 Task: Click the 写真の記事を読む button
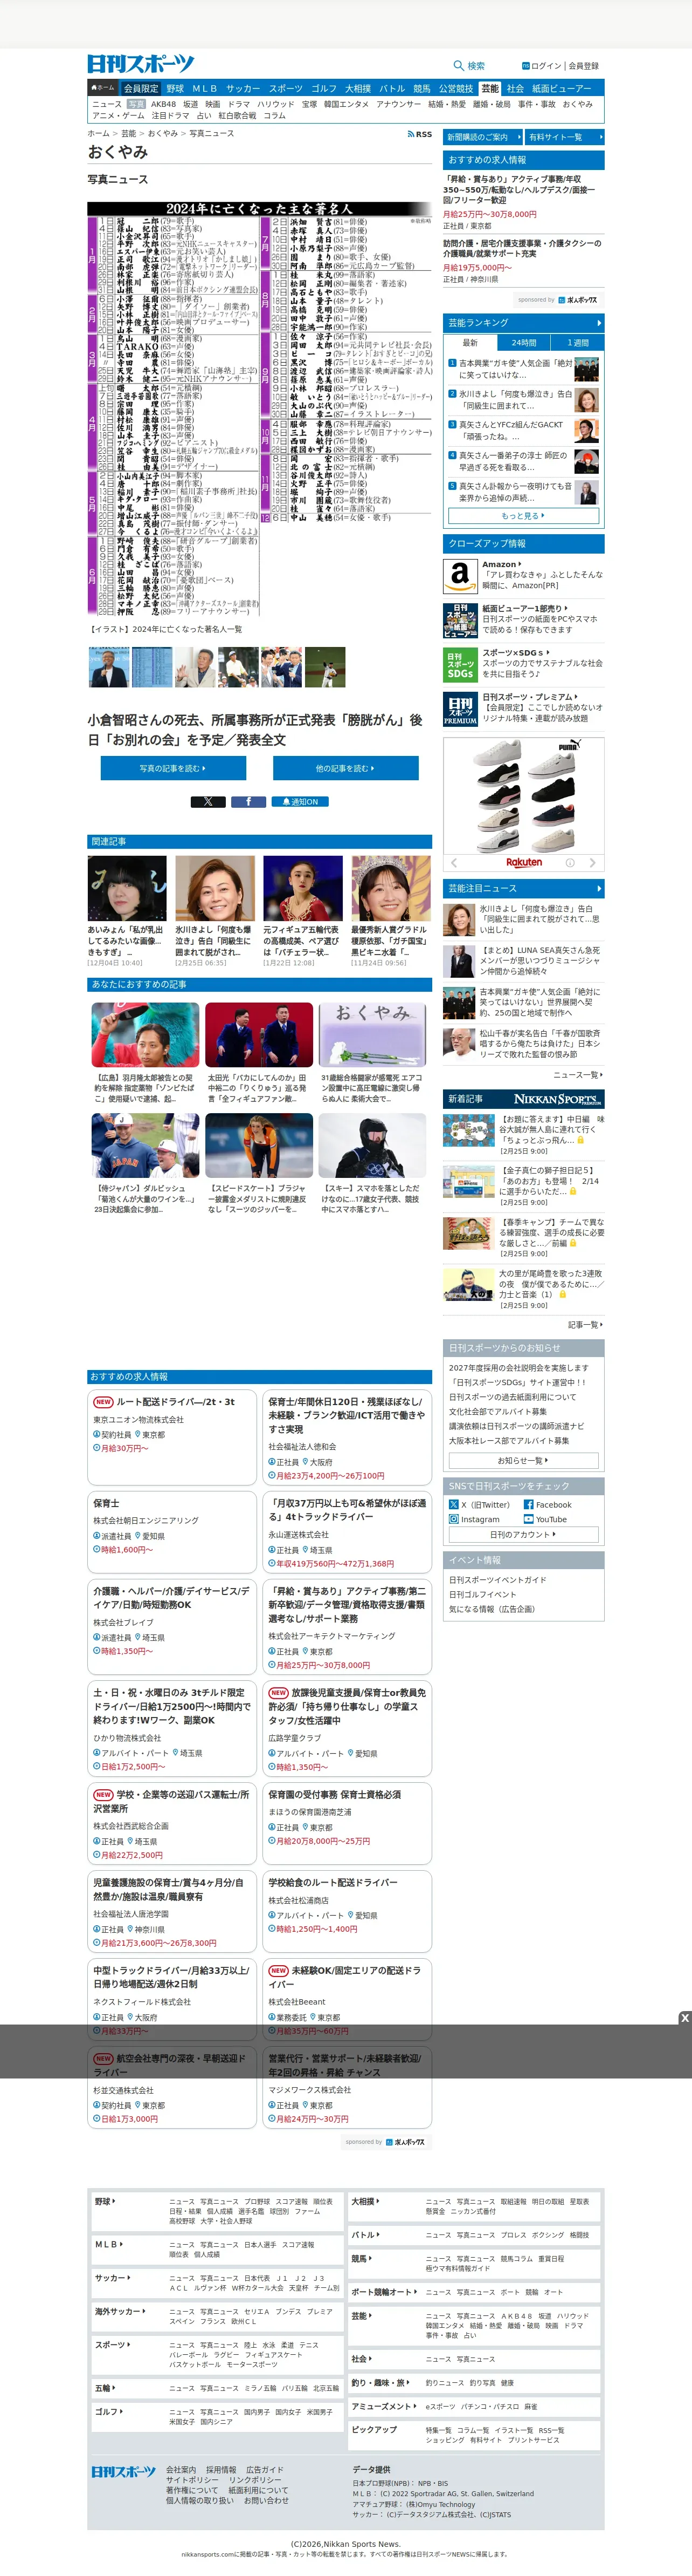point(173,768)
